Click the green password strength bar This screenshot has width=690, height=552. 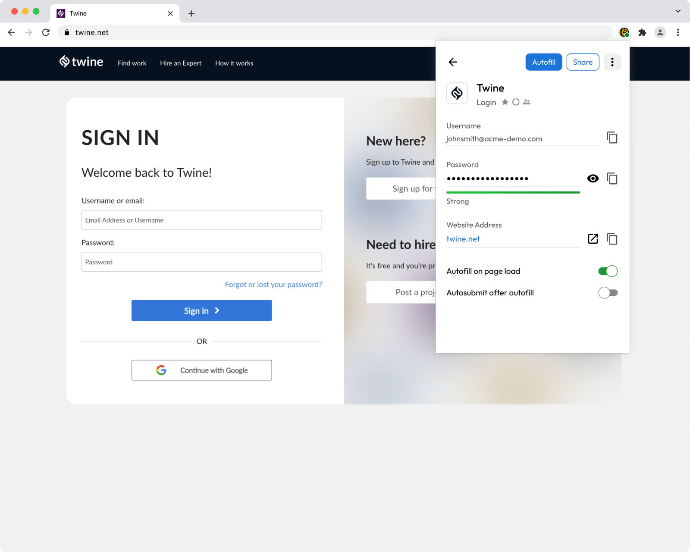tap(512, 192)
